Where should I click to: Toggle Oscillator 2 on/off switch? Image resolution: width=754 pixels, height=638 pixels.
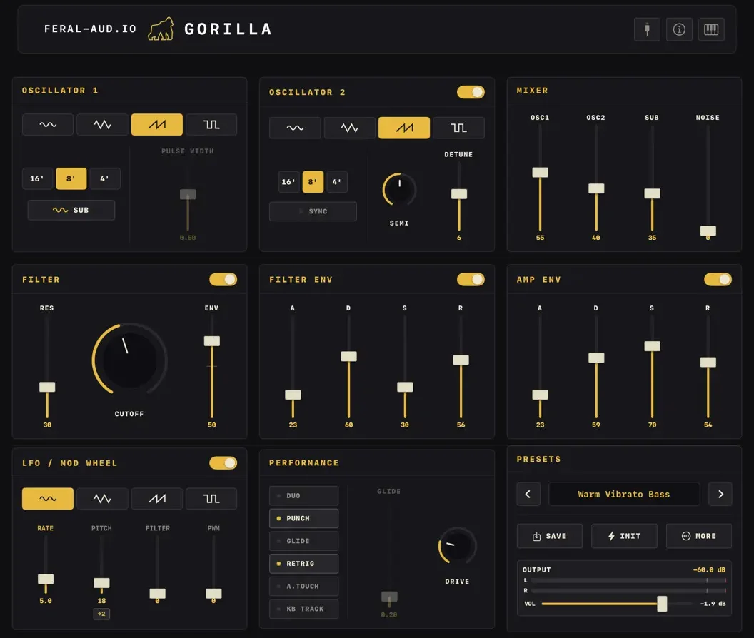click(x=471, y=92)
